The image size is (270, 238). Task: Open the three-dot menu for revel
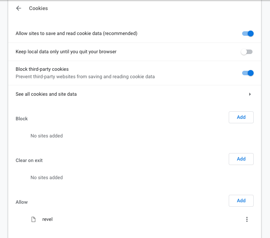click(x=247, y=219)
